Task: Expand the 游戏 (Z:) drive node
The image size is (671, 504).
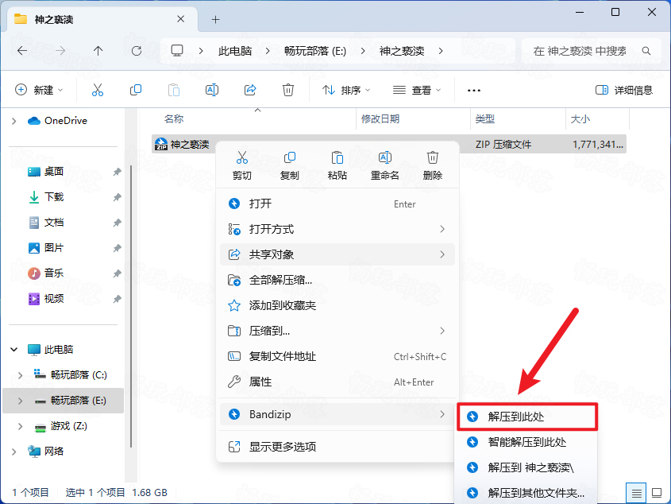Action: (20, 425)
